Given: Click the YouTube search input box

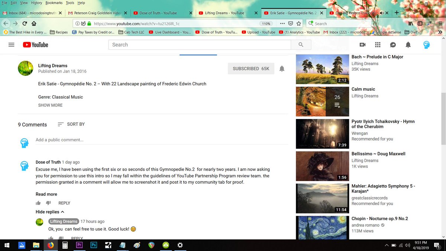Looking at the screenshot, I should 200,45.
